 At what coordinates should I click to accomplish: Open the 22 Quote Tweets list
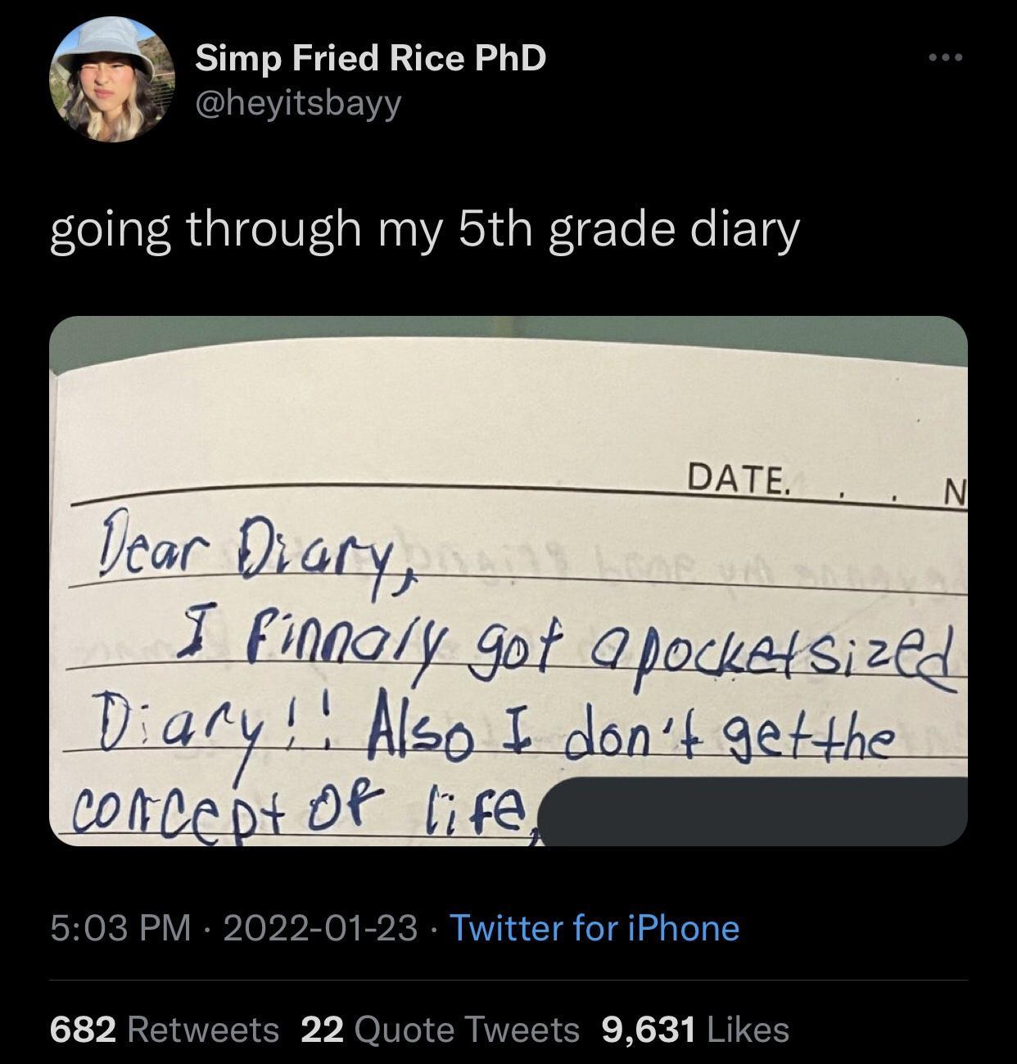click(440, 1030)
